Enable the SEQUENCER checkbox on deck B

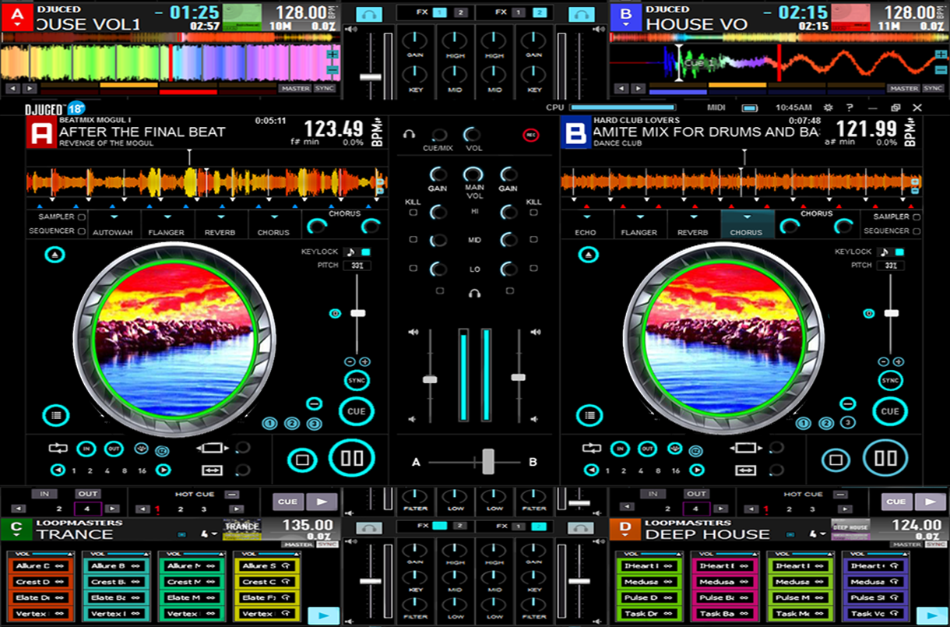pos(916,231)
